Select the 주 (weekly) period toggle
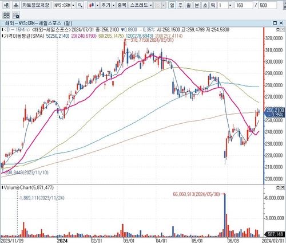The image size is (286, 243). [x=180, y=5]
